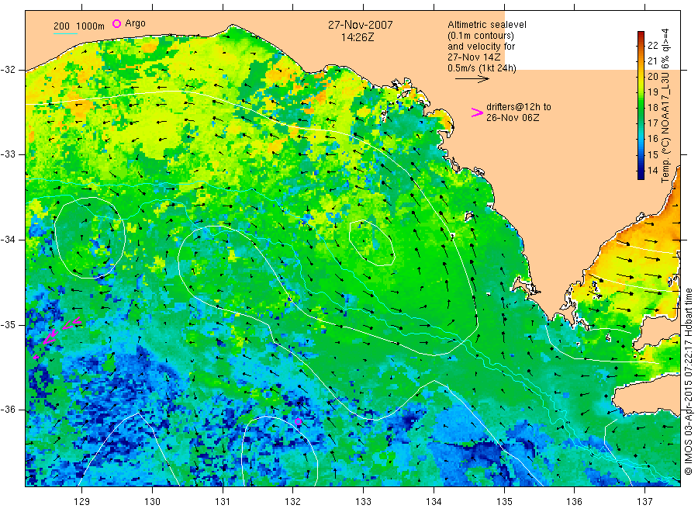Viewport: 698px width, 512px height.
Task: Click the longitude axis label '133'
Action: coord(363,502)
